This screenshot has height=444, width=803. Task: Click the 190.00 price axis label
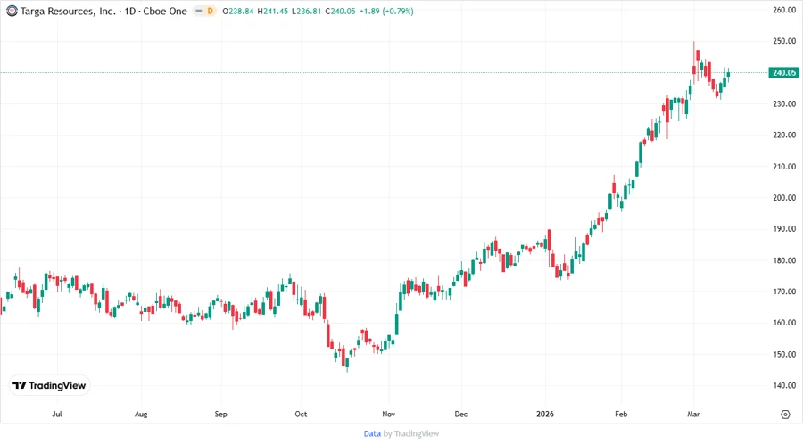pos(784,228)
